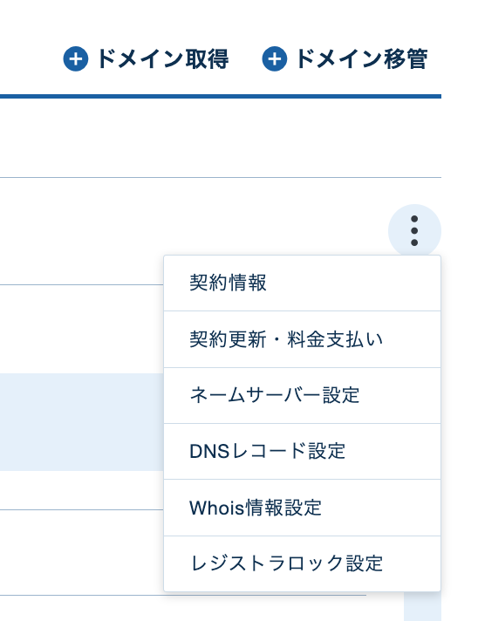Click the plus icon beside ドメイン取得
478x621 pixels.
[x=75, y=59]
